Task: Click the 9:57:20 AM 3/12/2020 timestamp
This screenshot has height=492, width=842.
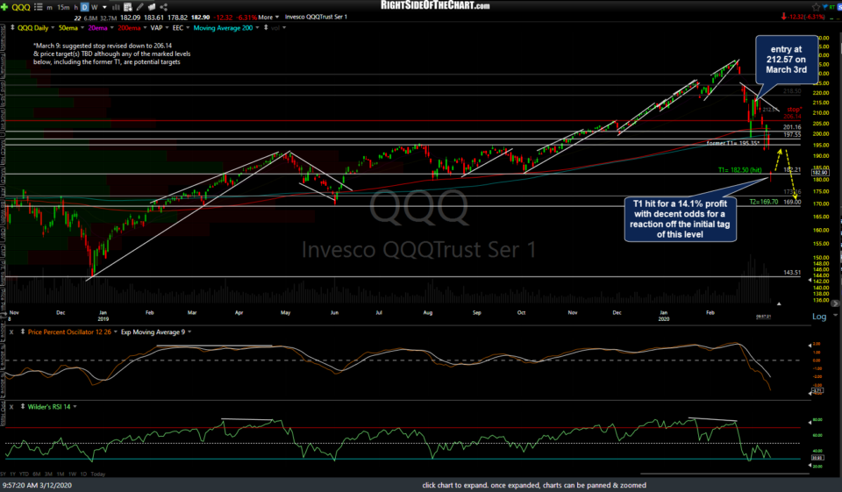Action: (37, 485)
